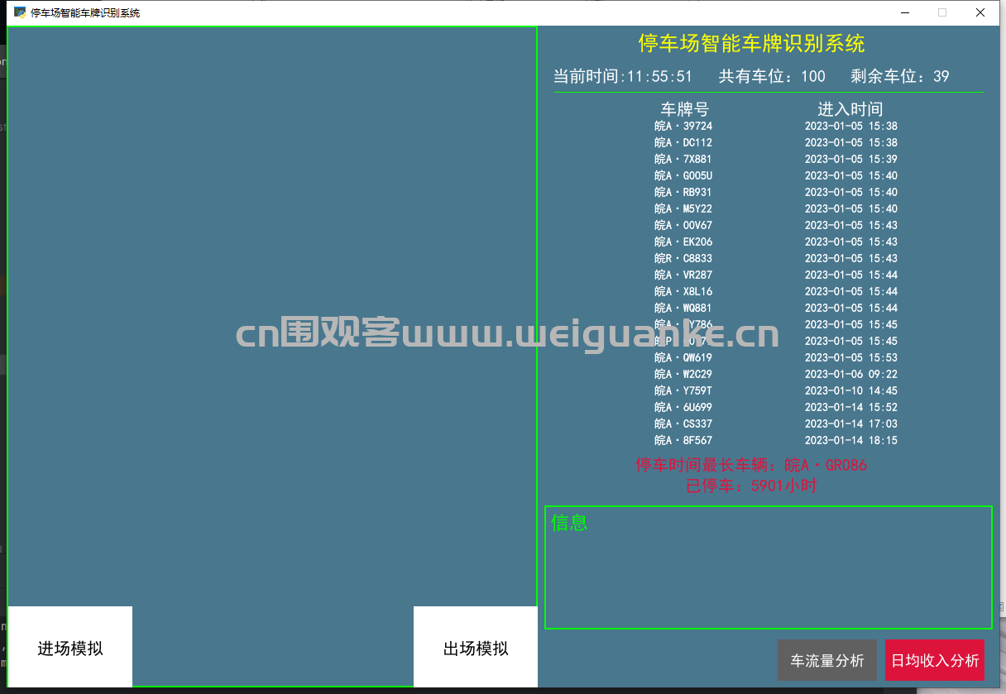Select plate 皖A·00V67
Viewport: 1006px width, 694px height.
point(683,226)
